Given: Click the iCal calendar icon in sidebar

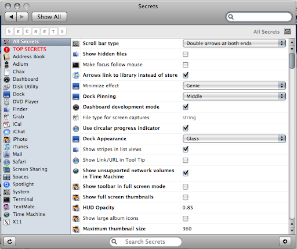Looking at the screenshot, I should click(x=6, y=124).
